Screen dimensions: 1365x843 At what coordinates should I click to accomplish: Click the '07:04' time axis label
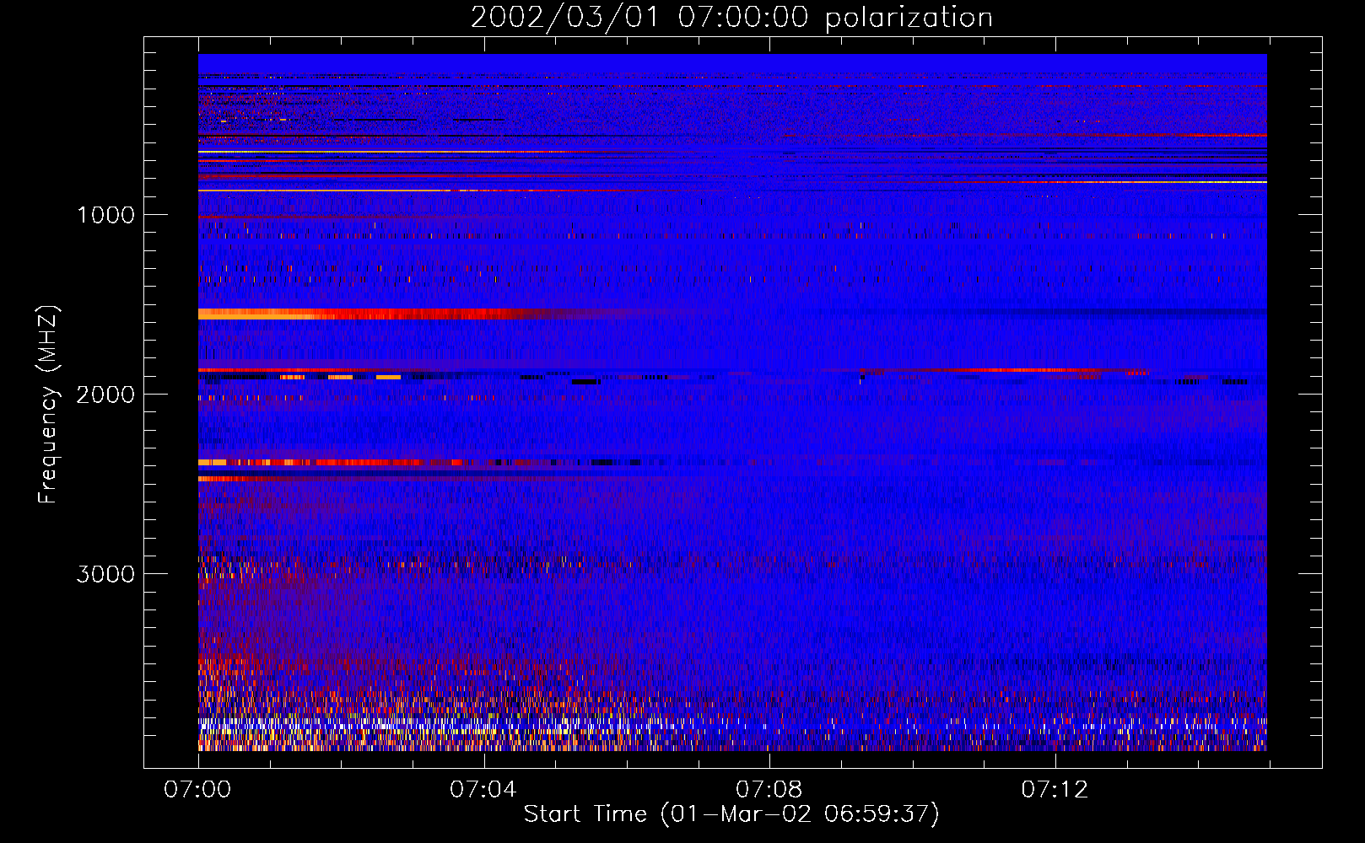[483, 790]
